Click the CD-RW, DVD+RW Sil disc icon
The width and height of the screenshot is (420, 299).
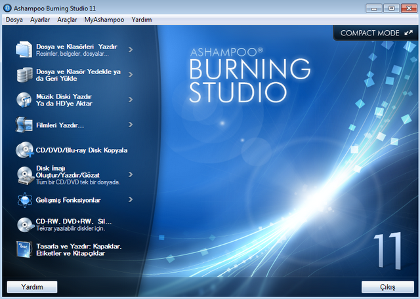(x=24, y=224)
